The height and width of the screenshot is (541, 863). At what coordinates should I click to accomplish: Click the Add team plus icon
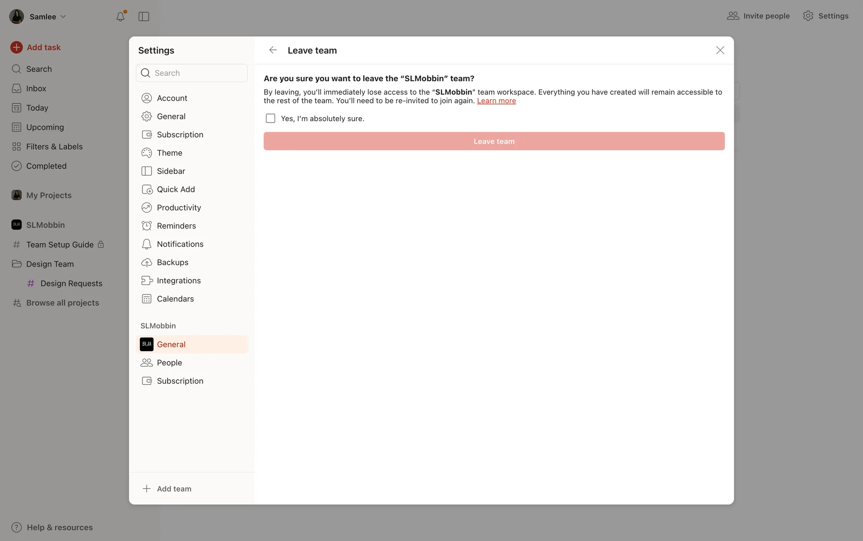coord(147,488)
